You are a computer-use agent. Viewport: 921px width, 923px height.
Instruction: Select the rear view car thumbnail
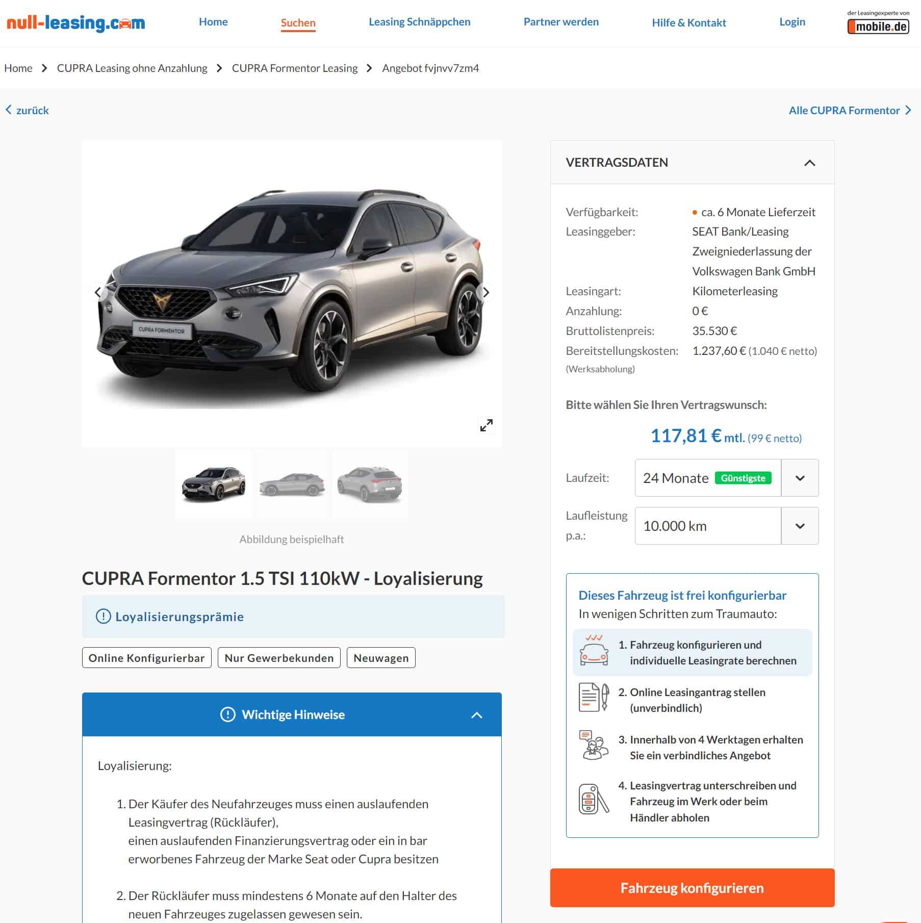click(370, 484)
